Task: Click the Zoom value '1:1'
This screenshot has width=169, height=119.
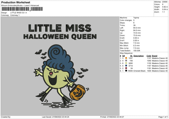Action: click(x=163, y=12)
